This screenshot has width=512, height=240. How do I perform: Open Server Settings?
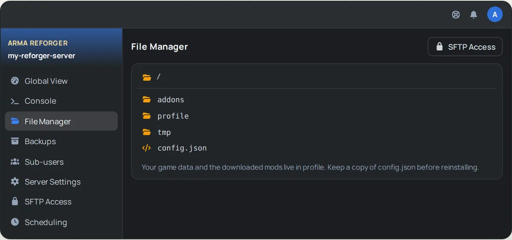pos(61,182)
